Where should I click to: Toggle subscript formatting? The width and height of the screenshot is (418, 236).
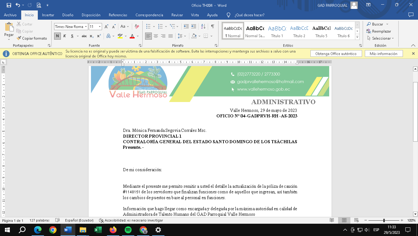point(92,36)
